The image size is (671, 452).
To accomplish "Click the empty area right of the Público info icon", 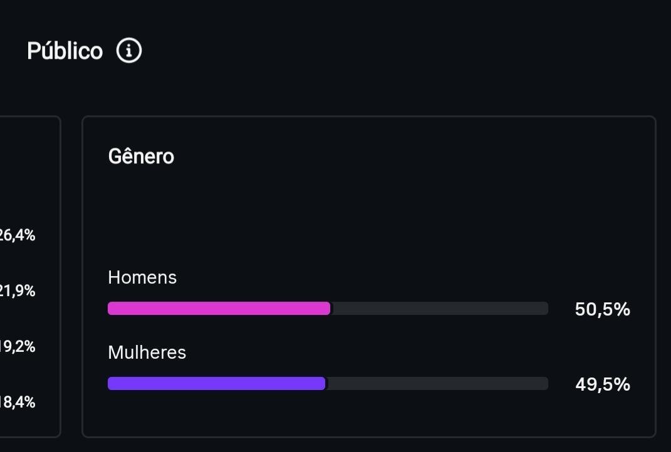I will (x=376, y=51).
